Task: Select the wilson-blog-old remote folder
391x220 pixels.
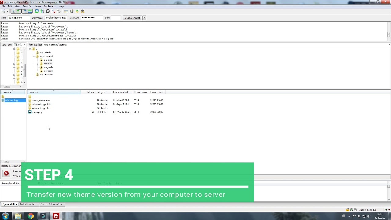Action: click(40, 108)
